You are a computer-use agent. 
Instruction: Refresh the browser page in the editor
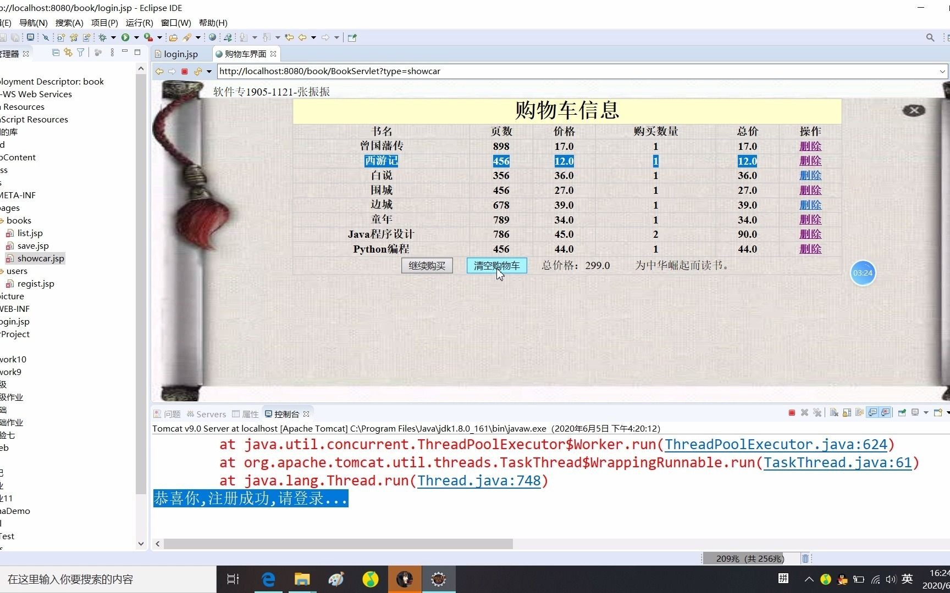point(197,71)
